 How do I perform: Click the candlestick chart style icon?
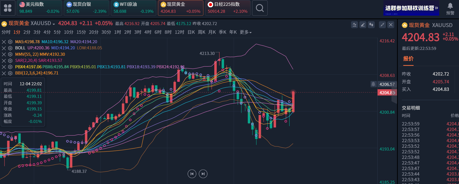tap(371, 25)
